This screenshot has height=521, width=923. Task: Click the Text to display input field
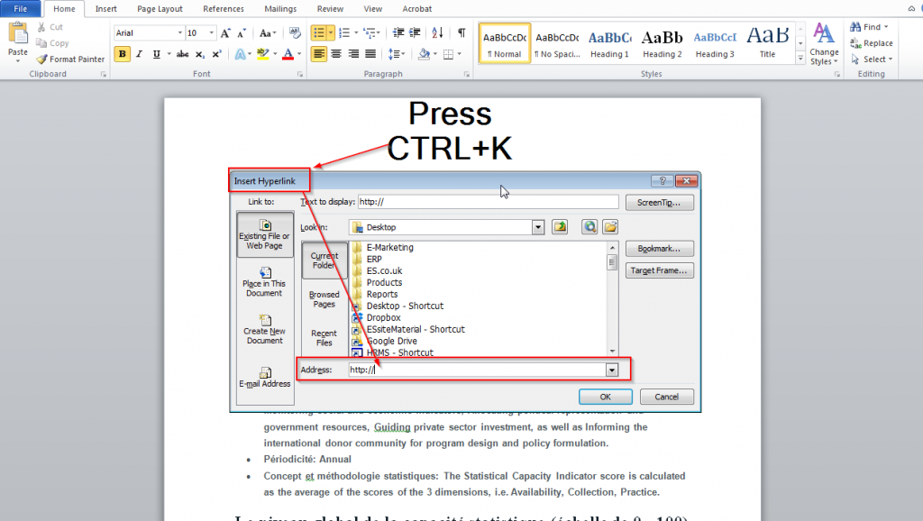pos(488,202)
